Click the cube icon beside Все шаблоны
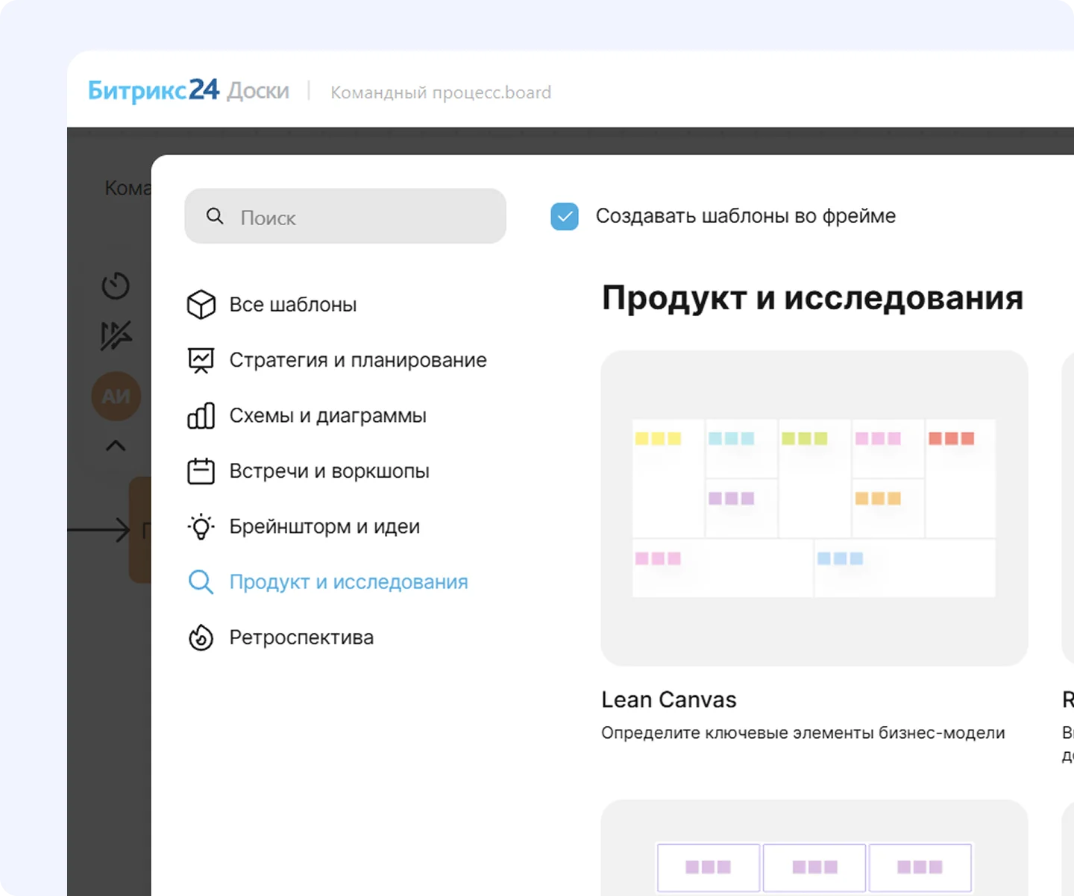The height and width of the screenshot is (896, 1074). 201,305
